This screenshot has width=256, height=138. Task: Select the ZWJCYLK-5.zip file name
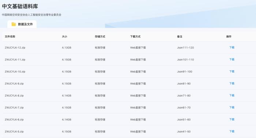click(14, 131)
